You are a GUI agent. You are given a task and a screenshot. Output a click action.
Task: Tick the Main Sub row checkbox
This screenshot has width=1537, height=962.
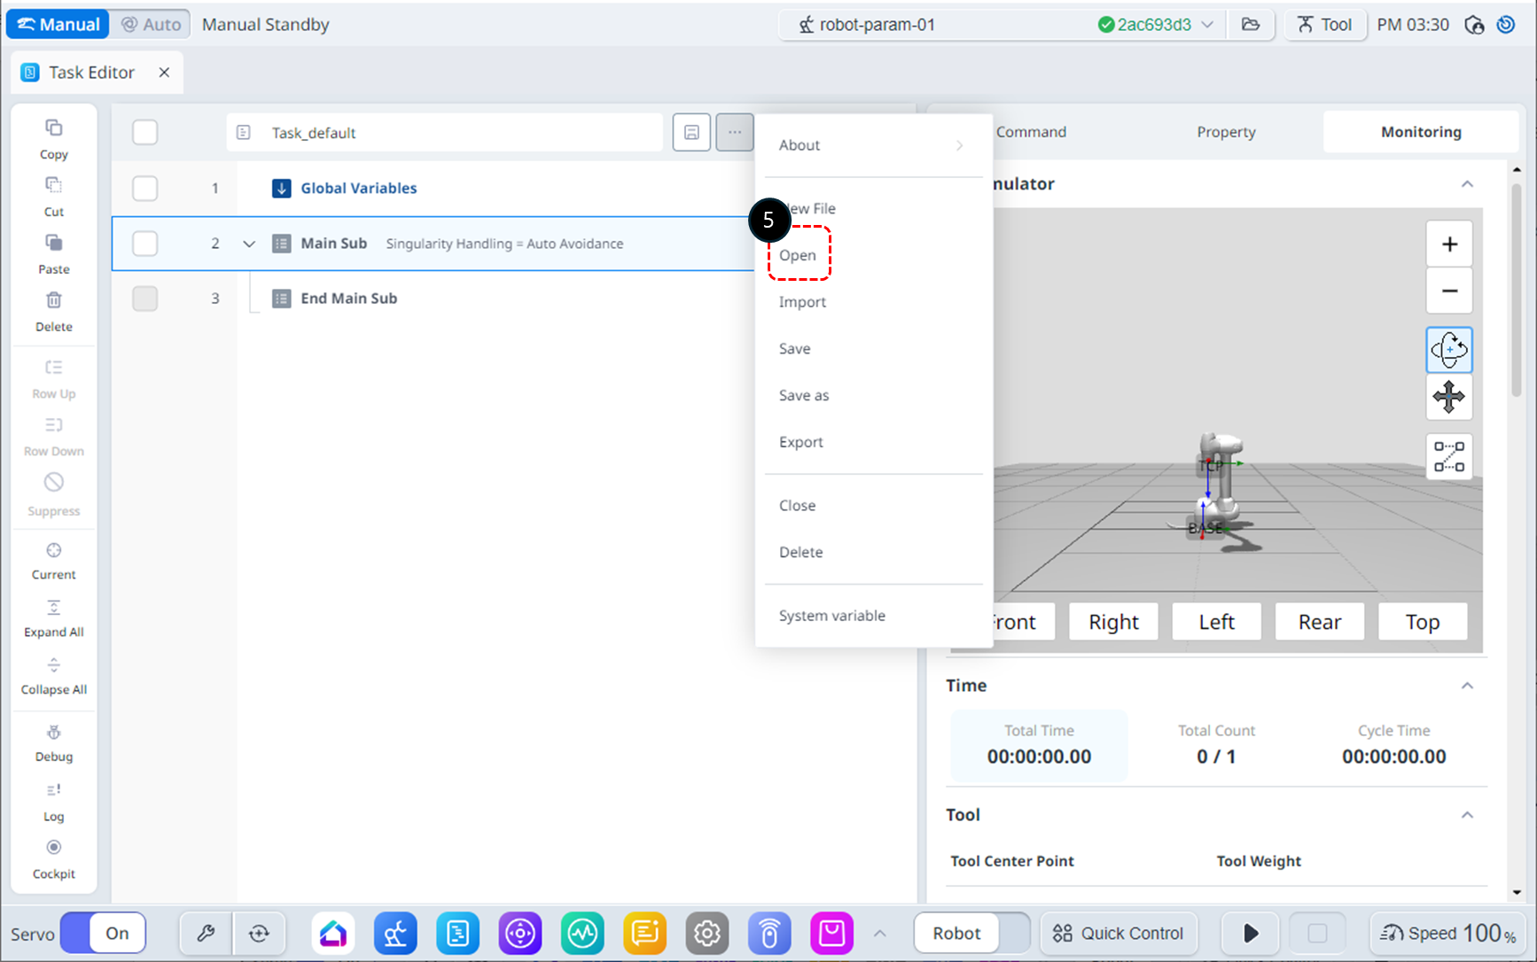(144, 244)
